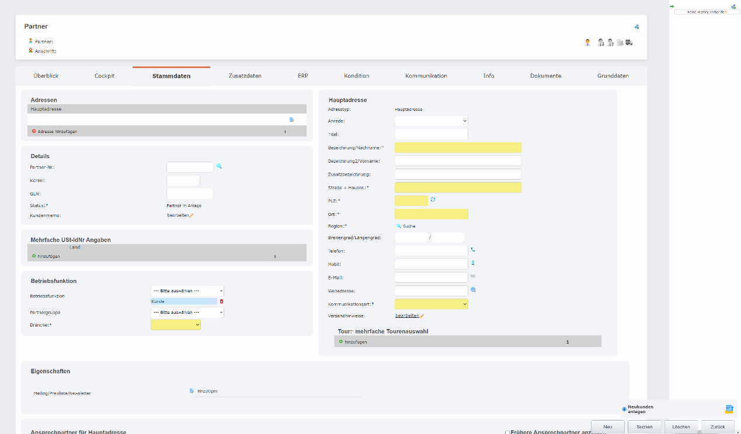Click the truck icon in the Partner header
Viewport: 741px width, 434px height.
[629, 43]
